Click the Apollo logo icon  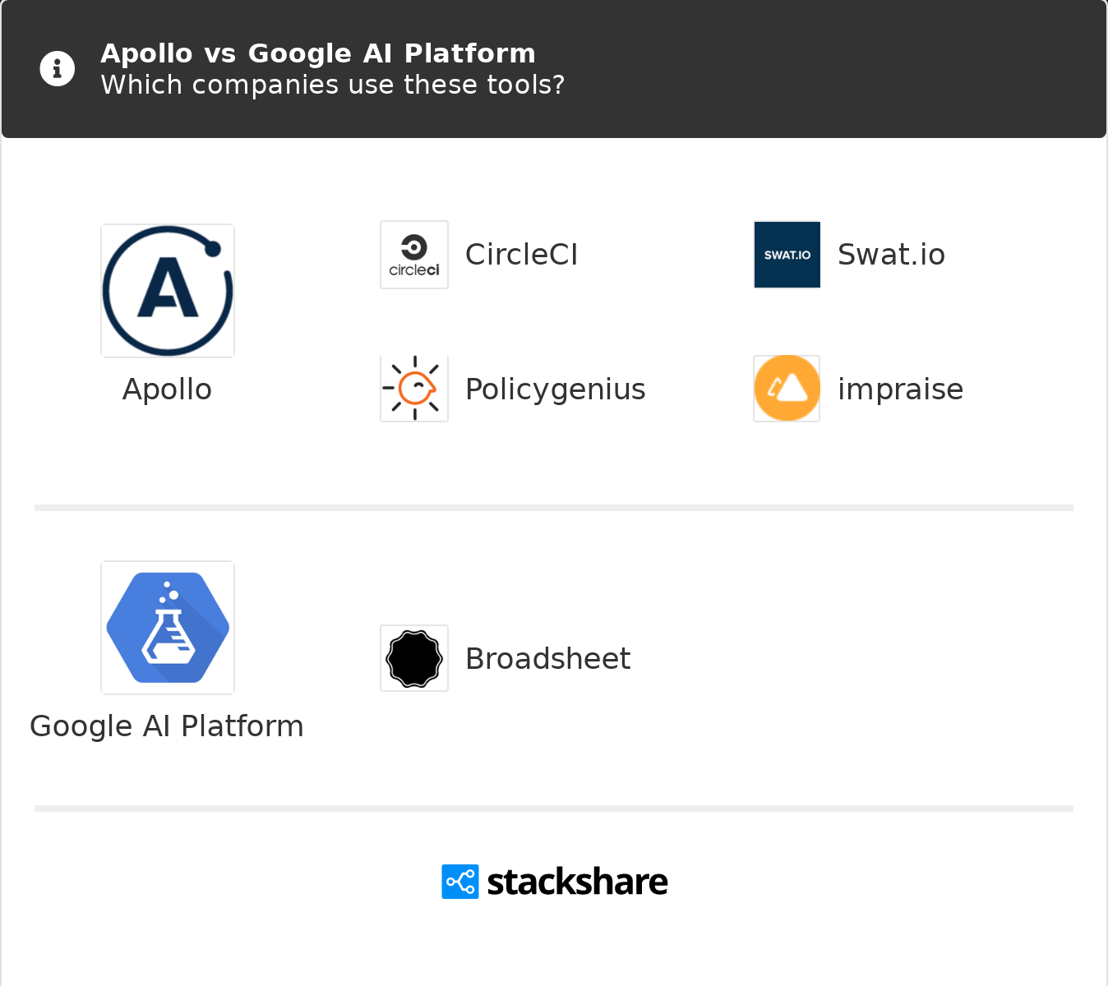pos(168,291)
